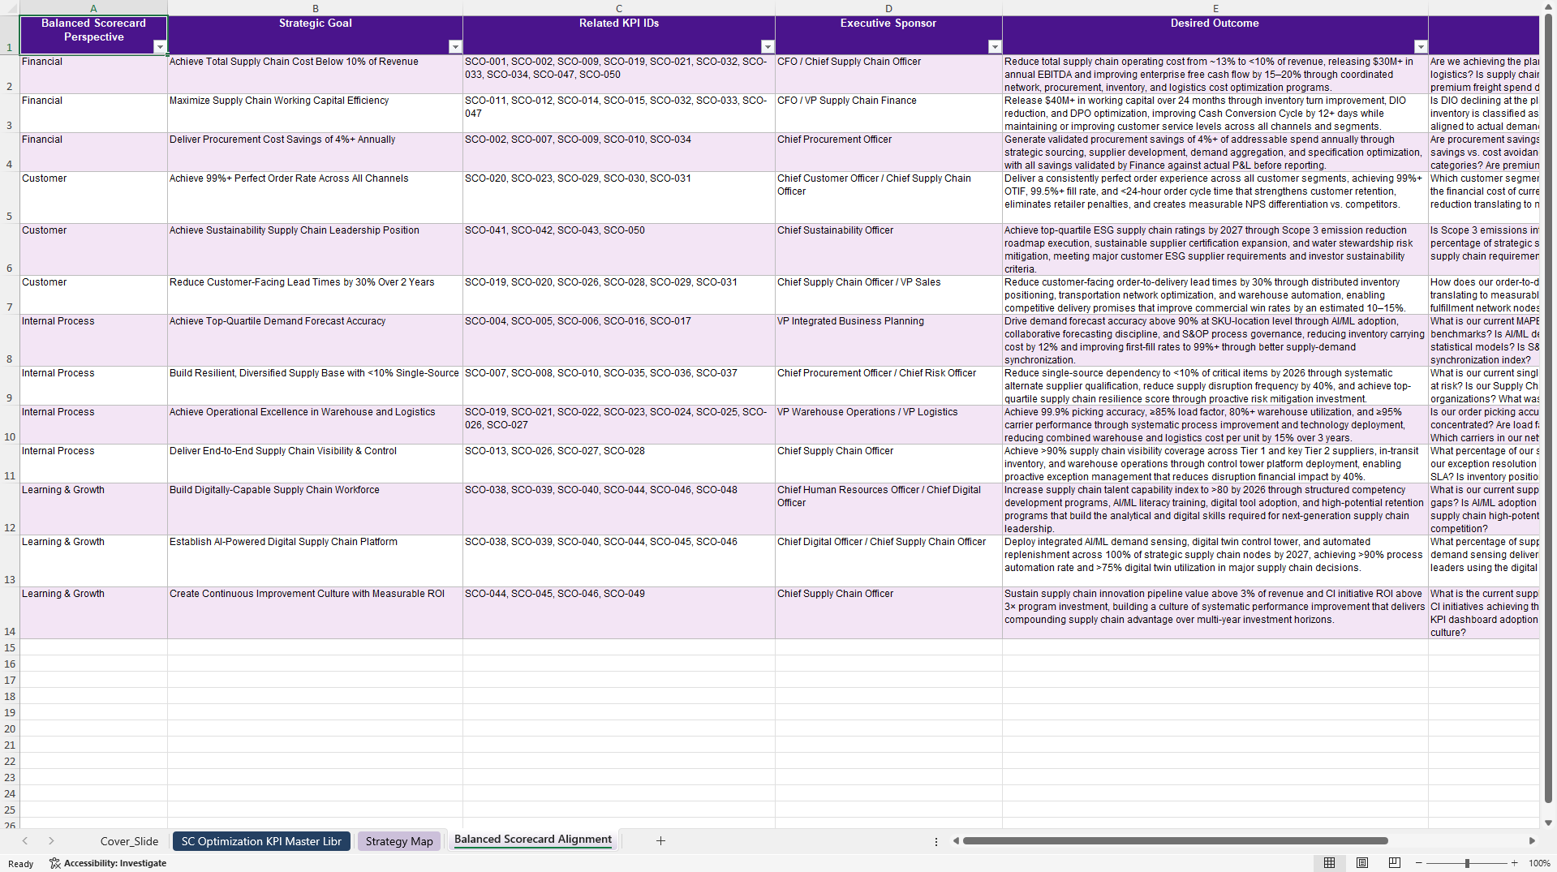Open the Balanced Scorecard Perspective filter dropdown
Viewport: 1557px width, 872px height.
(160, 47)
